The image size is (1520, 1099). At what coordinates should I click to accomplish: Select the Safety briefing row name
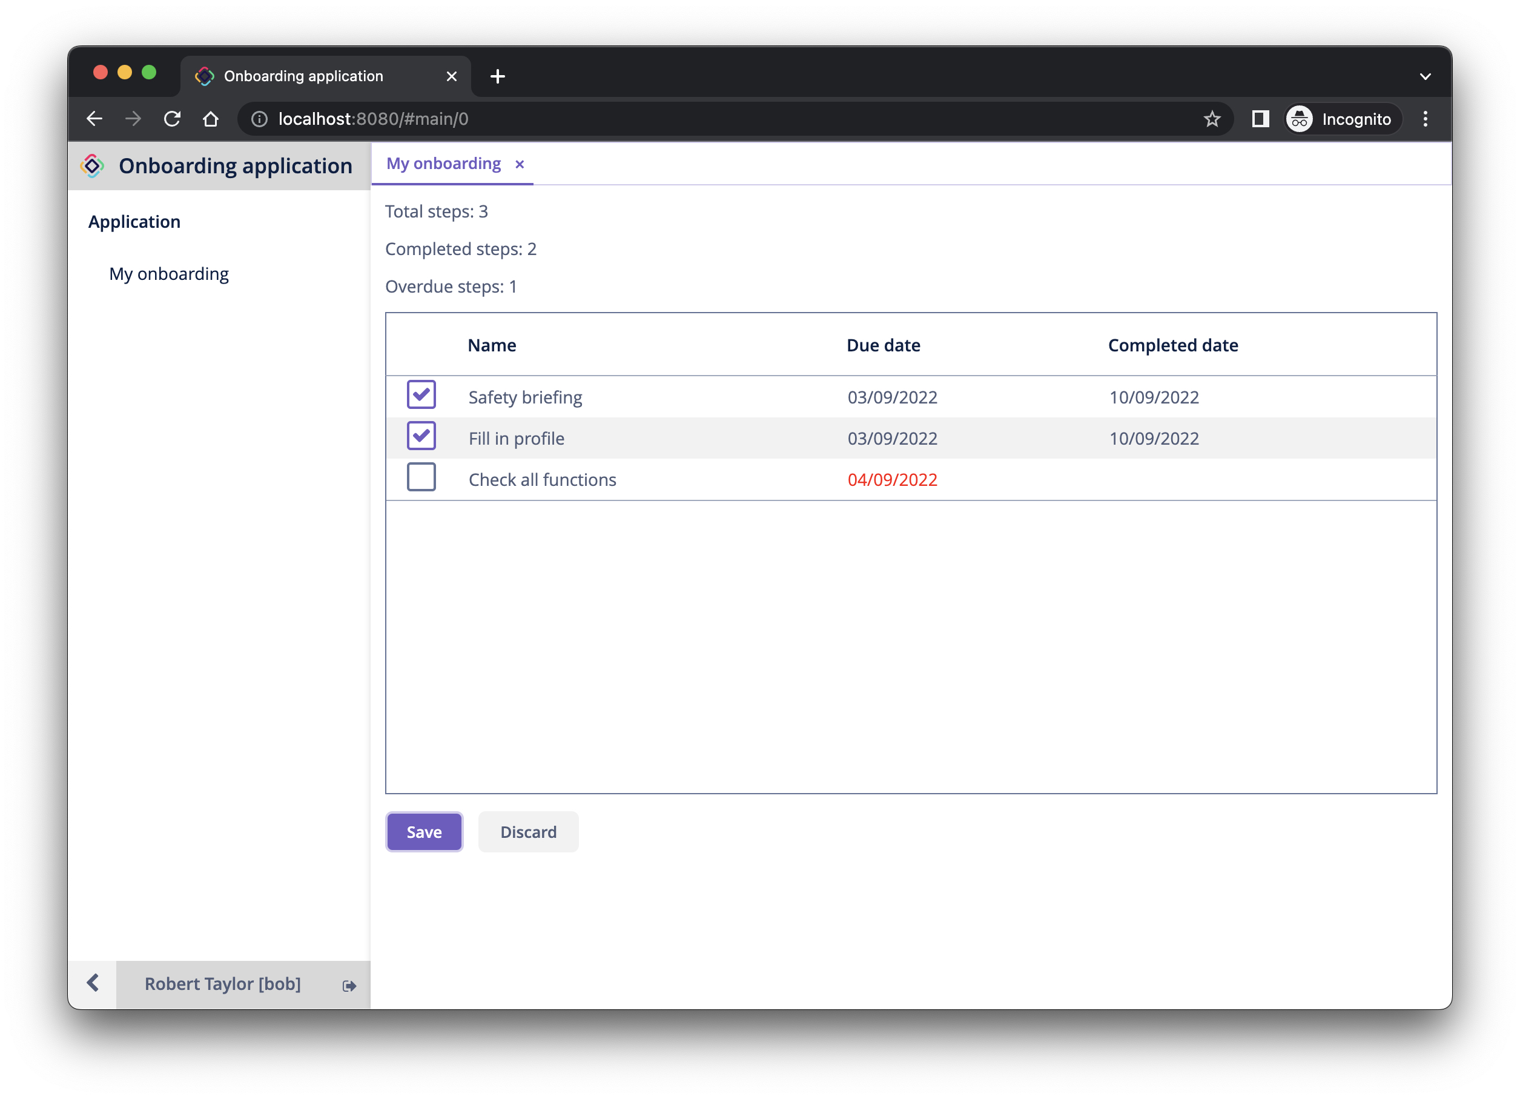(x=525, y=397)
